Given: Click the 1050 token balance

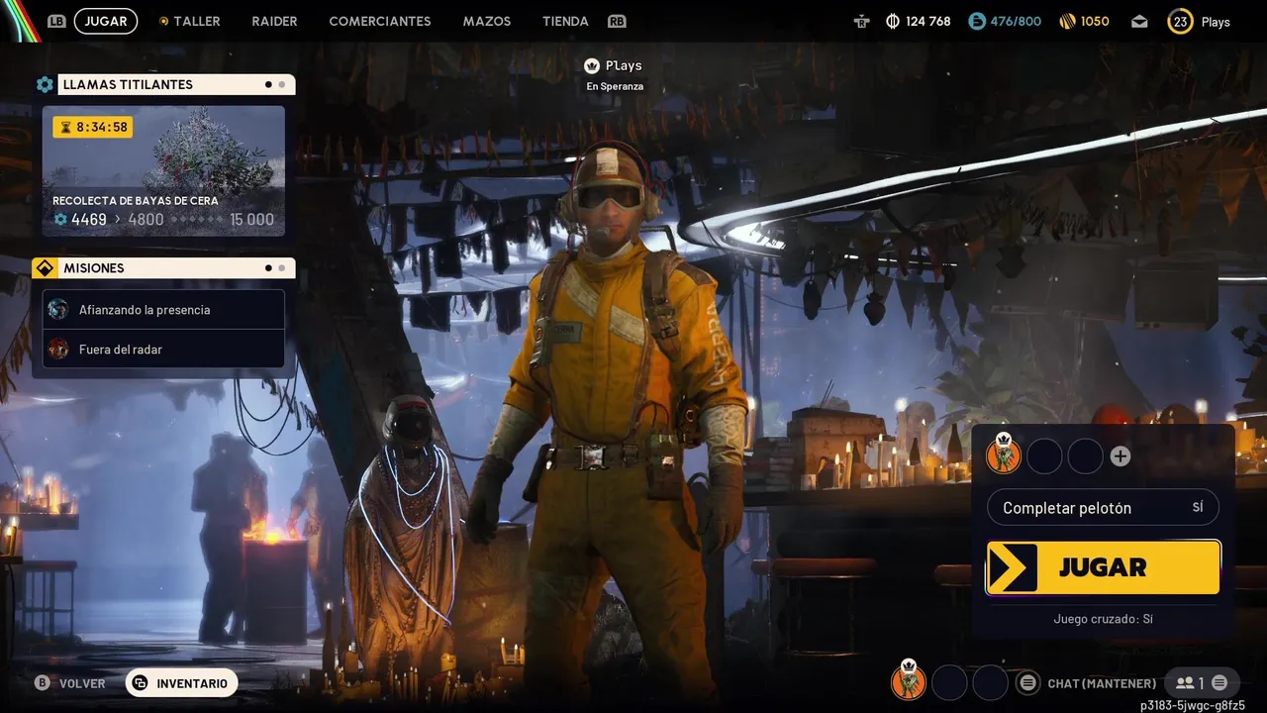Looking at the screenshot, I should tap(1095, 21).
